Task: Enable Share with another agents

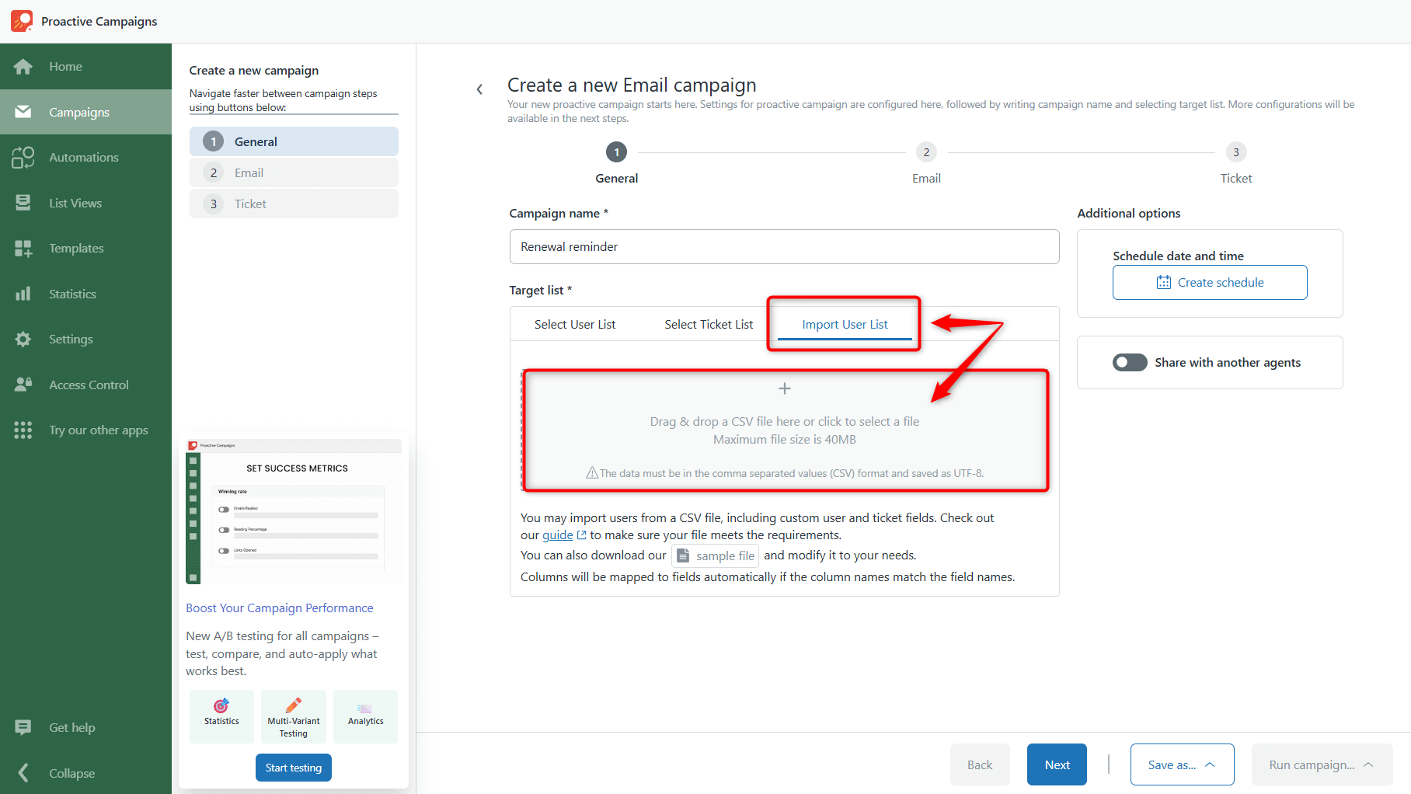Action: coord(1129,362)
